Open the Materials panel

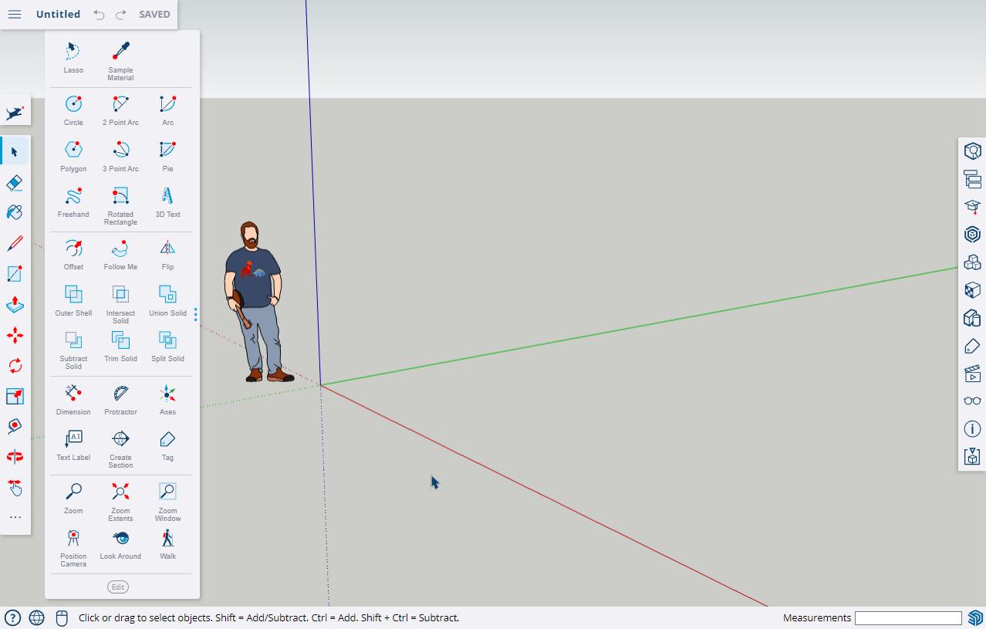coord(972,289)
